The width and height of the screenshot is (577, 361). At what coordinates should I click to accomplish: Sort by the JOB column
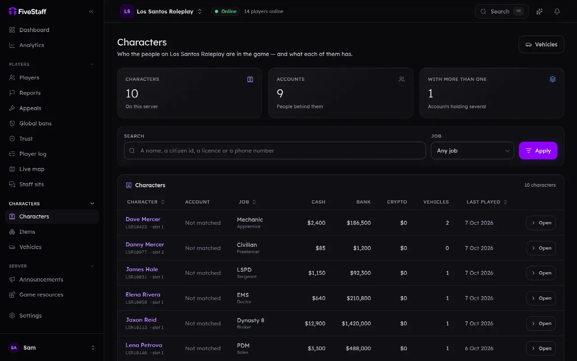click(247, 202)
